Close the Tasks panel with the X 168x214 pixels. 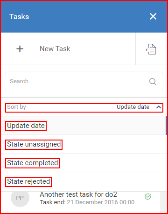[153, 16]
